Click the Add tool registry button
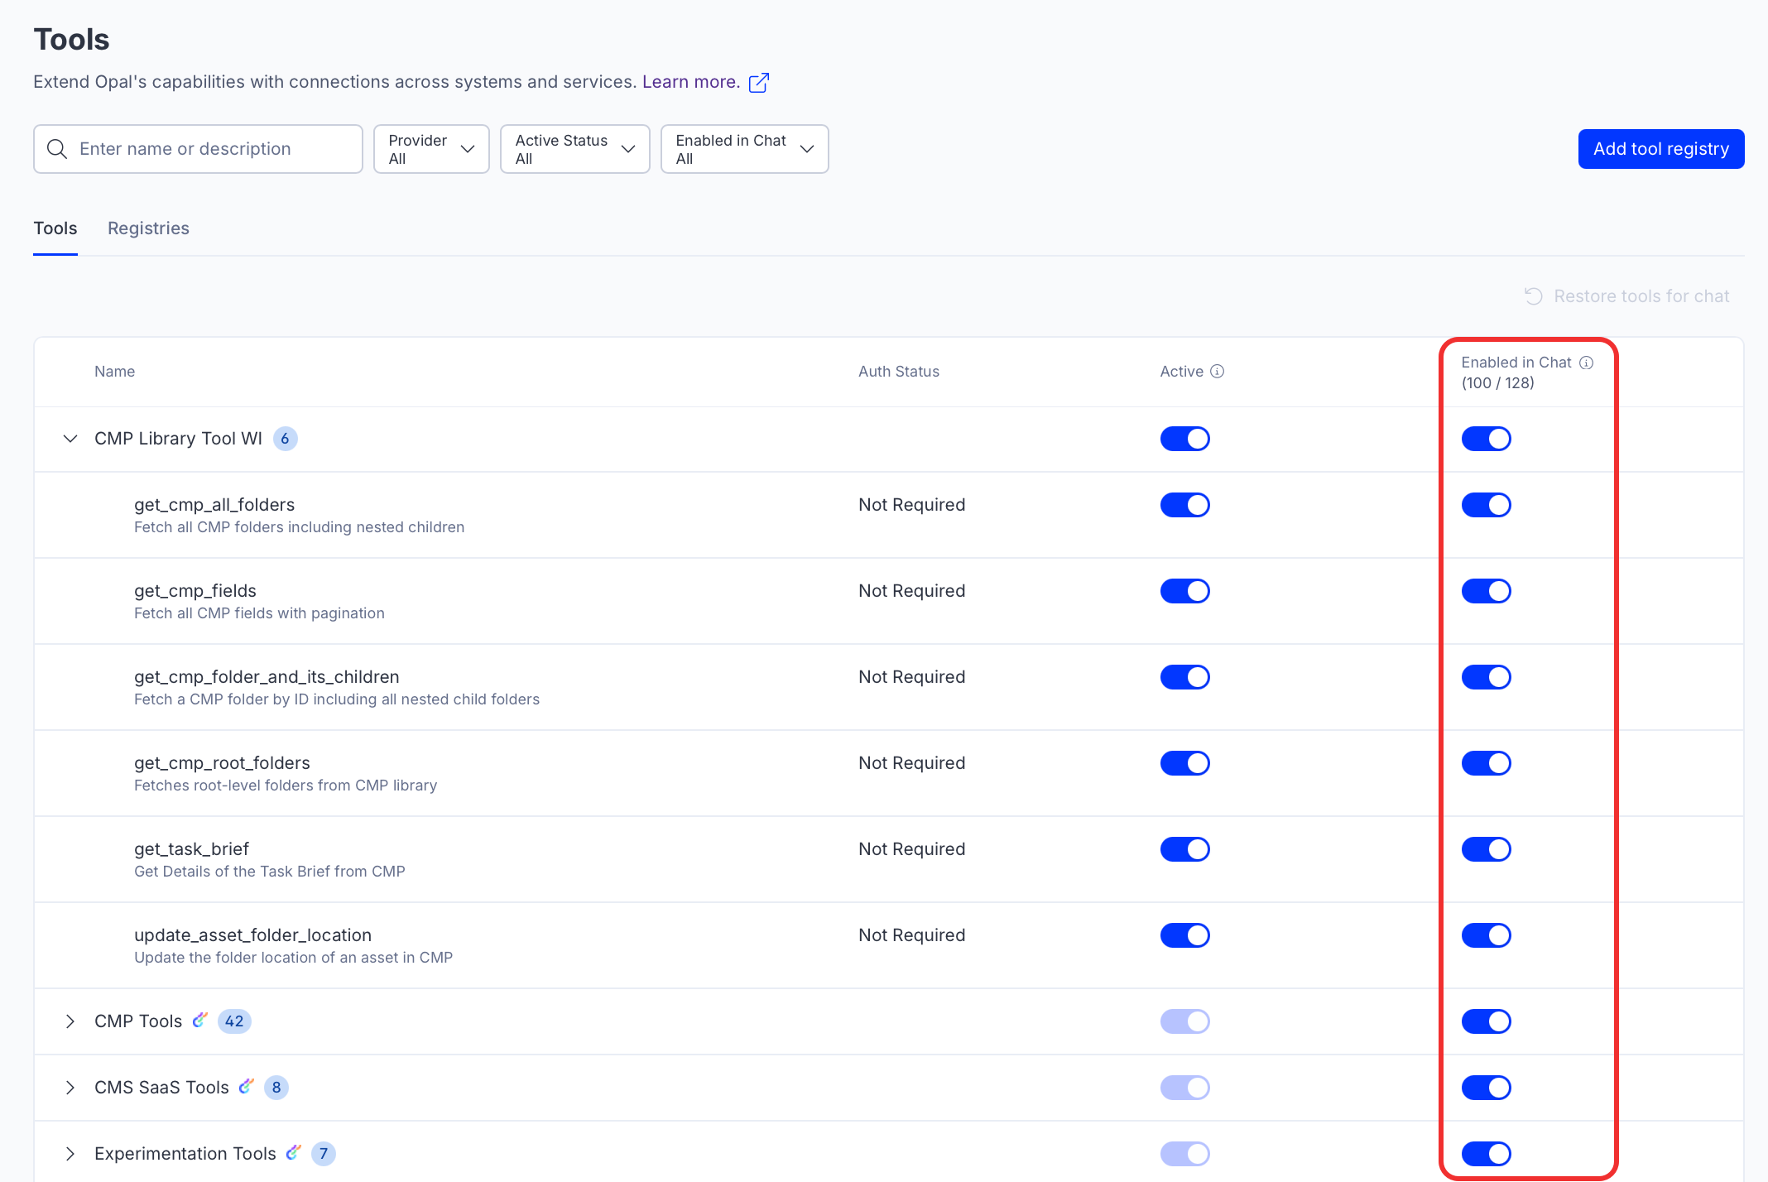The height and width of the screenshot is (1182, 1768). coord(1660,149)
